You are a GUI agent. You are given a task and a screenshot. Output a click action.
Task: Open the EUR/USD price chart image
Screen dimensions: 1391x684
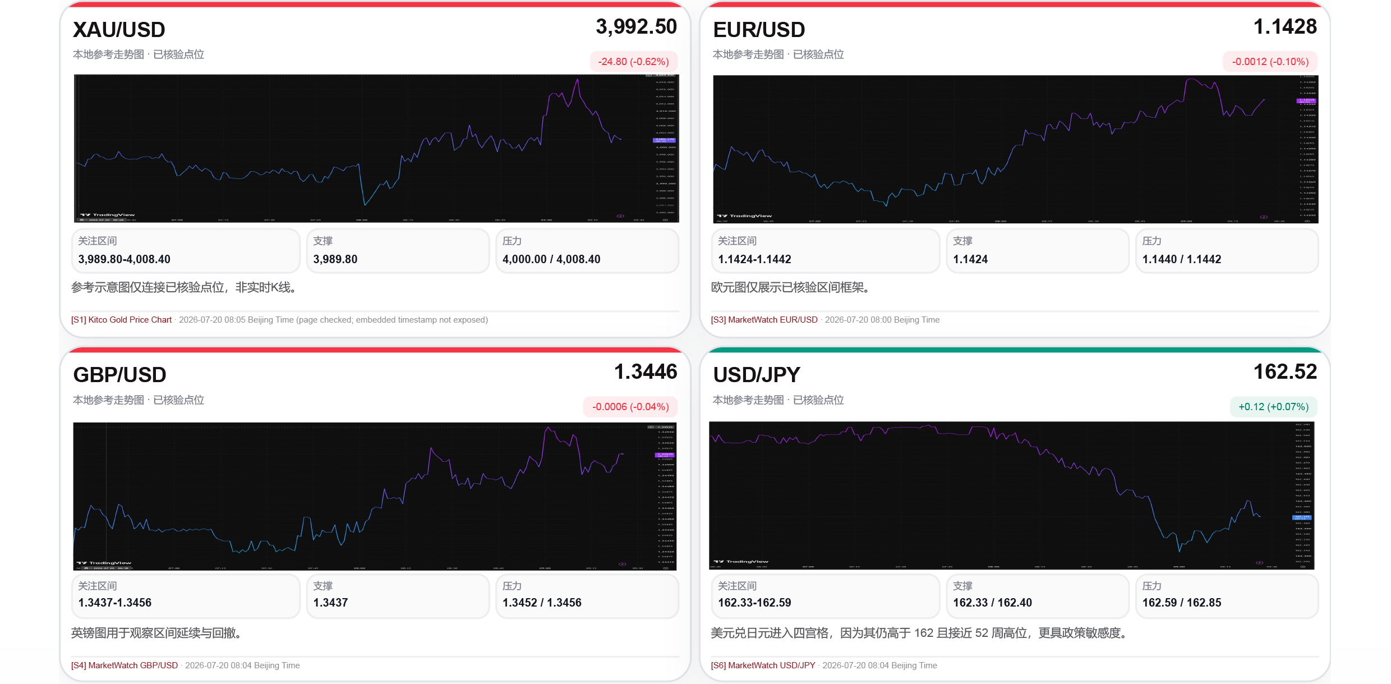pyautogui.click(x=1015, y=149)
